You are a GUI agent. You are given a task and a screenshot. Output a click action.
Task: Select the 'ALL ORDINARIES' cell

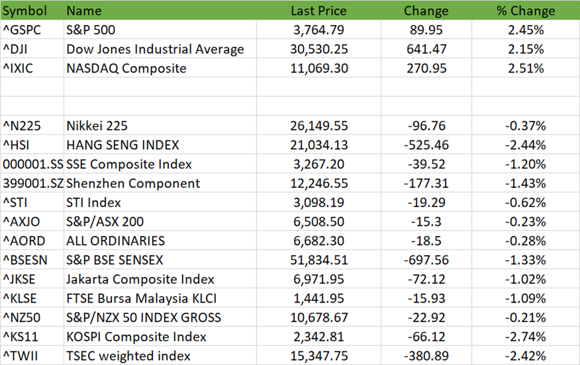coord(160,241)
